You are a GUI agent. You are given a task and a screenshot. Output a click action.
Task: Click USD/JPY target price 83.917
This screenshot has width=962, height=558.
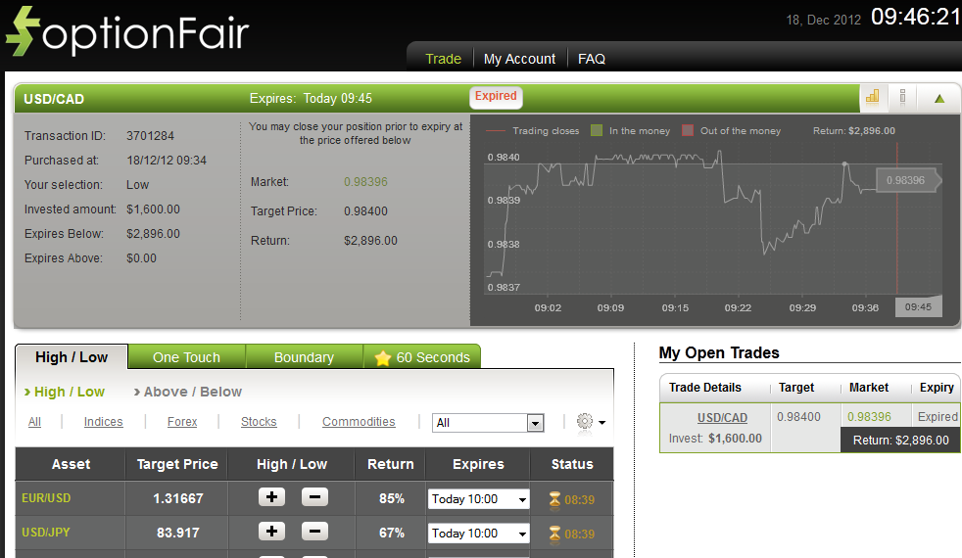pos(178,533)
